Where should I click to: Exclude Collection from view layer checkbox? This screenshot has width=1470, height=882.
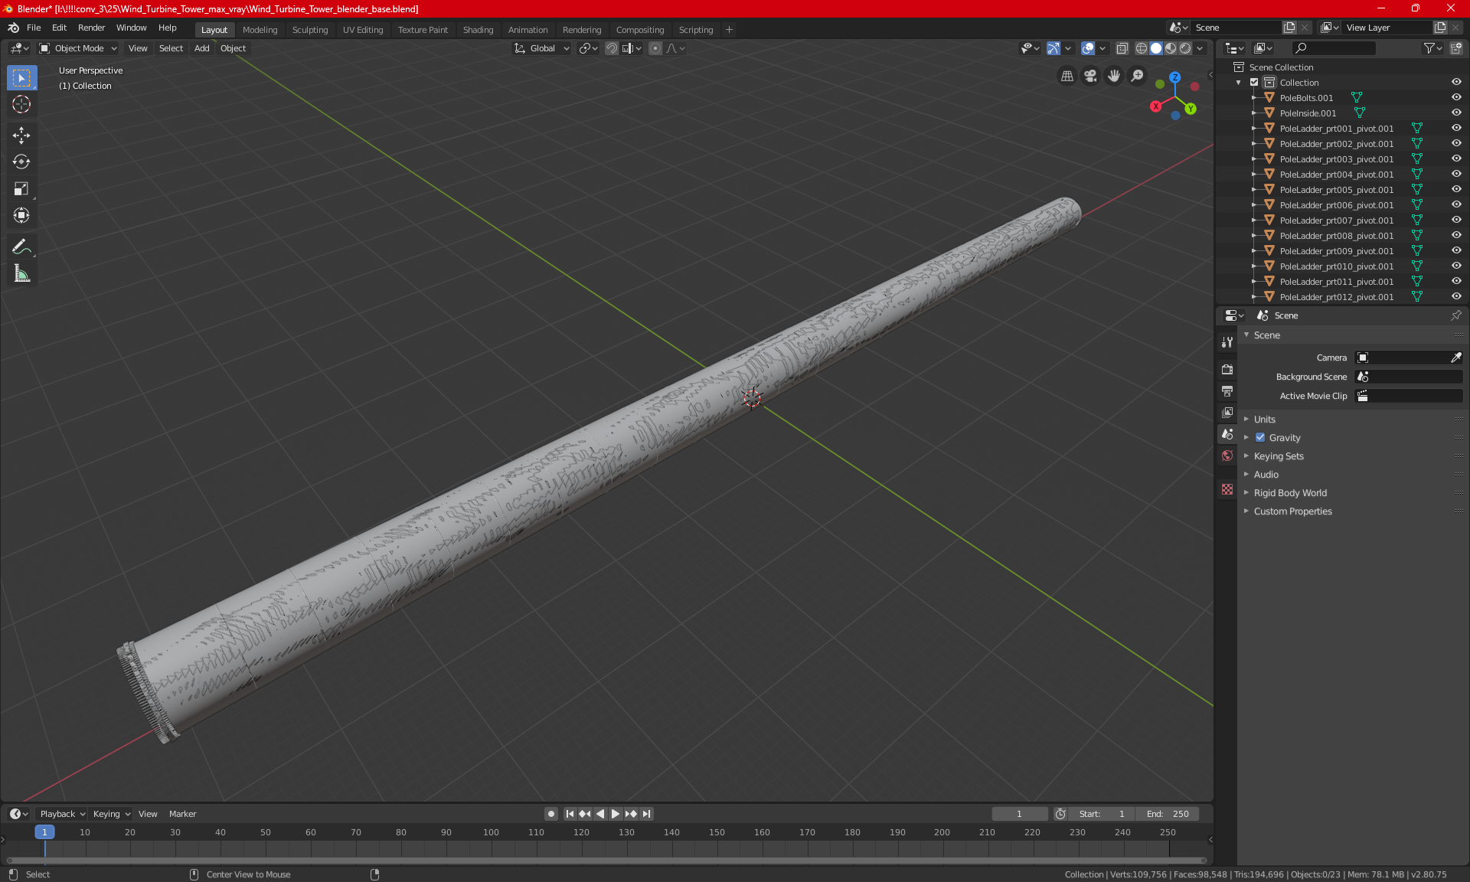(1254, 83)
